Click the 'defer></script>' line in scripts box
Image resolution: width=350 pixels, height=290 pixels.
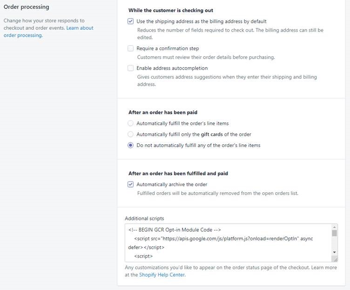pyautogui.click(x=146, y=247)
